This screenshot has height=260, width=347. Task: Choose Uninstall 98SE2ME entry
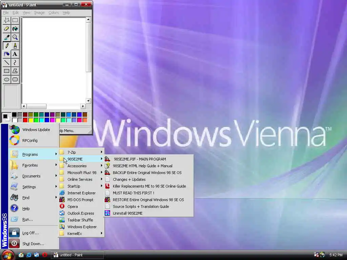coord(149,213)
